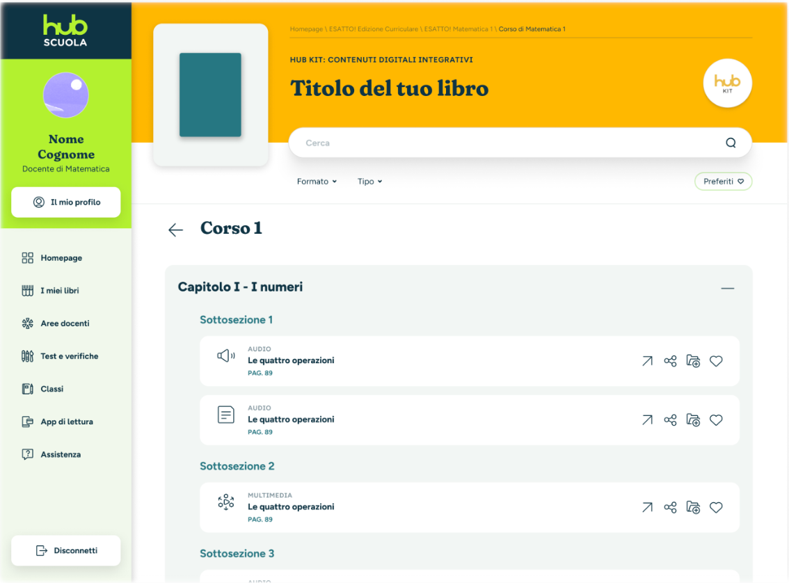Click ESATTO! Matematica 1 breadcrumb
This screenshot has height=583, width=789.
[x=459, y=29]
